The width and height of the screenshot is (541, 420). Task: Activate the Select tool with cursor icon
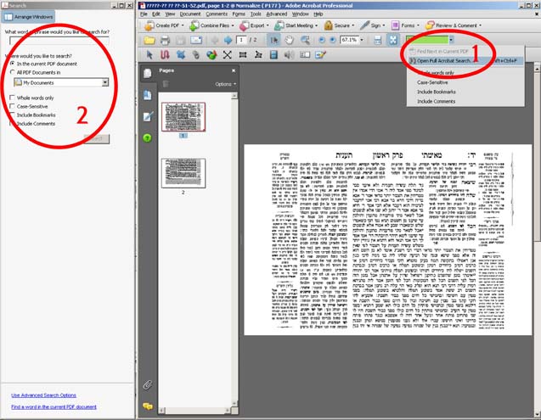pyautogui.click(x=274, y=40)
